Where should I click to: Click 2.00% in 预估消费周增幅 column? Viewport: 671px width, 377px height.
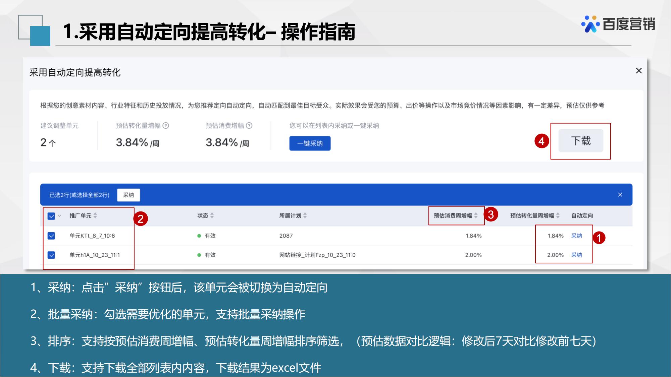(473, 255)
